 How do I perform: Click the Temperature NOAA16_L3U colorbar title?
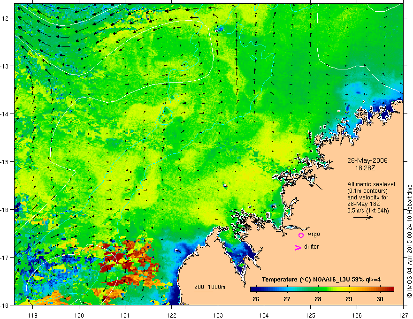[x=321, y=280]
